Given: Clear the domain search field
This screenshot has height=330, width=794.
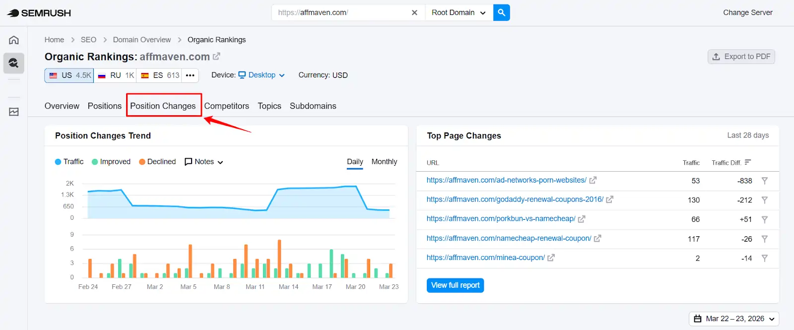Looking at the screenshot, I should tap(414, 13).
